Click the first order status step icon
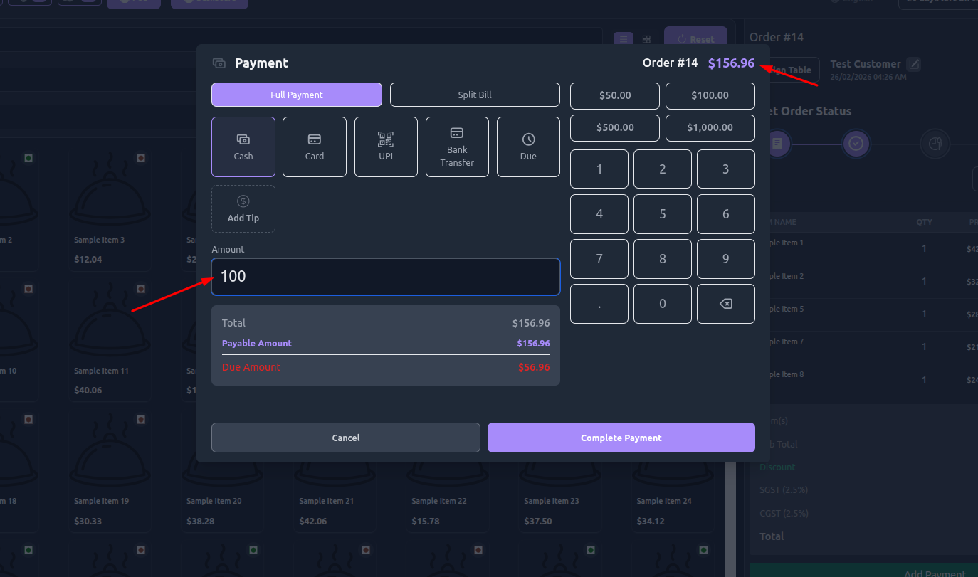Screen dimensions: 978x577 pyautogui.click(x=777, y=144)
